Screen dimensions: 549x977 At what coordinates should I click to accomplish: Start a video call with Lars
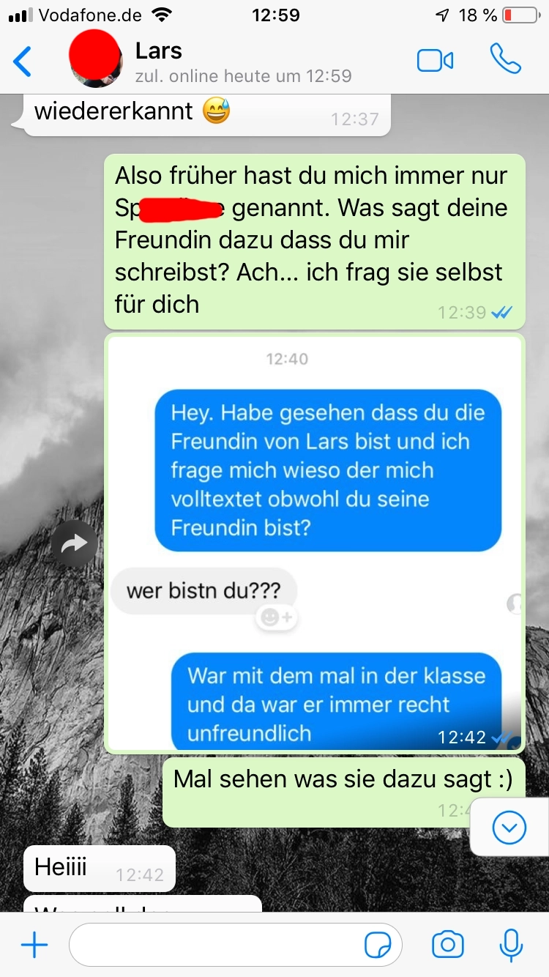[x=435, y=61]
